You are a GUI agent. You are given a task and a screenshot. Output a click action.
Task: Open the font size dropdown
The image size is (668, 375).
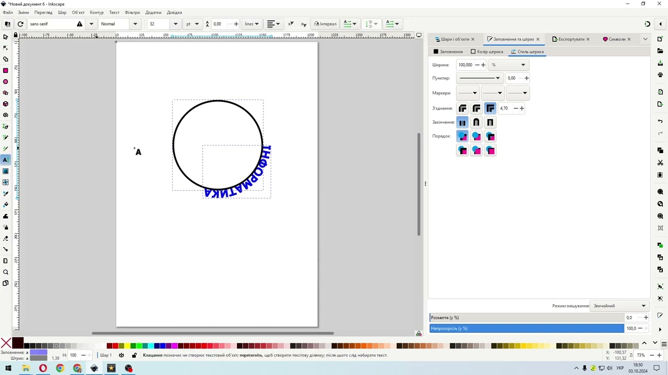(175, 24)
